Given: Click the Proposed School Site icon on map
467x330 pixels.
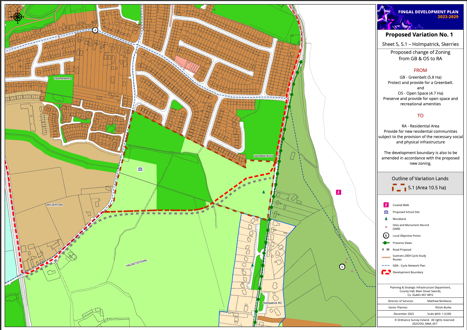Looking at the screenshot, I should click(x=140, y=169).
